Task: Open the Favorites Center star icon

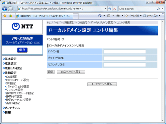Action: pyautogui.click(x=5, y=16)
